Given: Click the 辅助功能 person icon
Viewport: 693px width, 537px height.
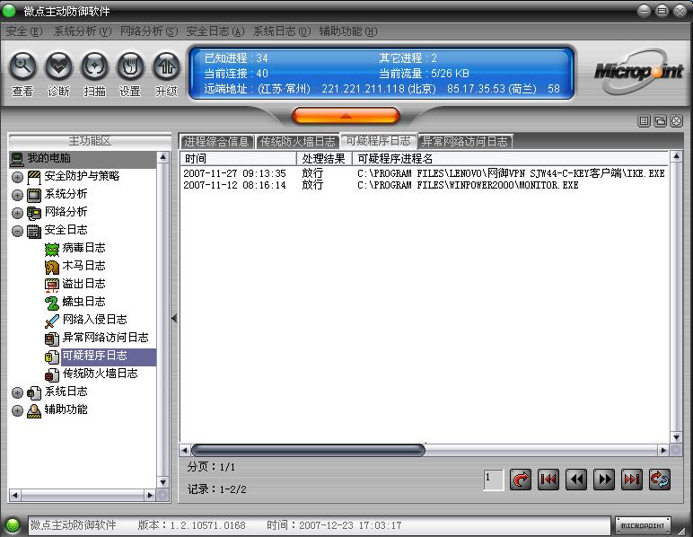Looking at the screenshot, I should click(34, 410).
